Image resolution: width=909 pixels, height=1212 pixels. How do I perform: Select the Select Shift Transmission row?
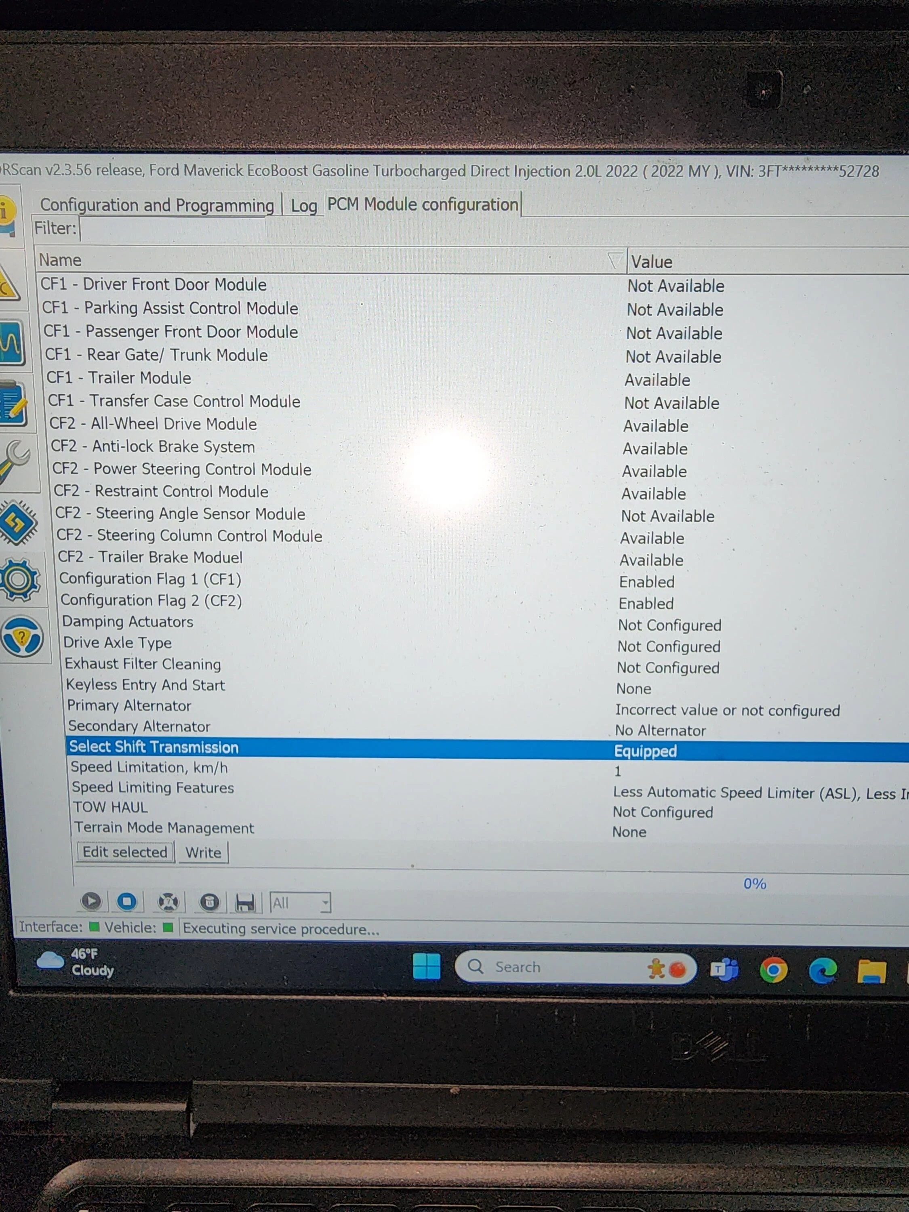click(x=488, y=749)
